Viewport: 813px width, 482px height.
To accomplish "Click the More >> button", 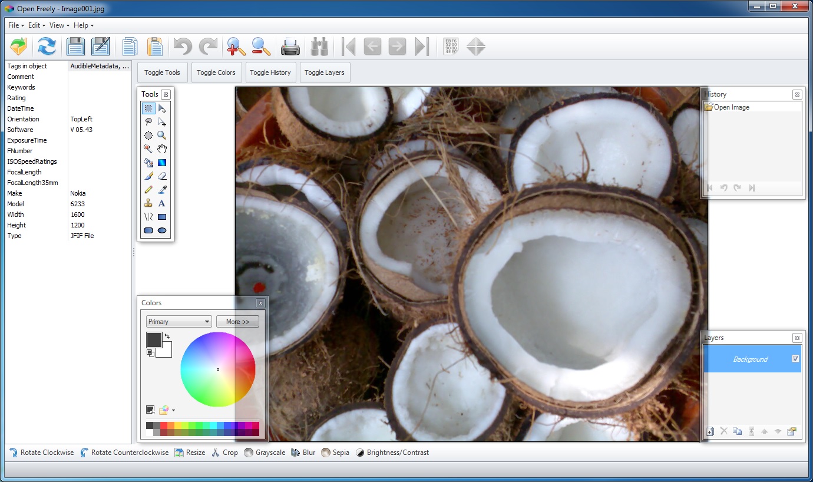I will coord(237,322).
